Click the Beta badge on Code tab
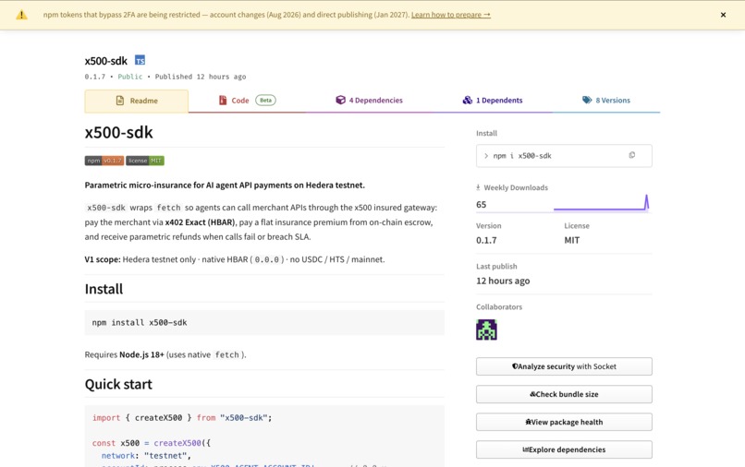 pyautogui.click(x=265, y=101)
